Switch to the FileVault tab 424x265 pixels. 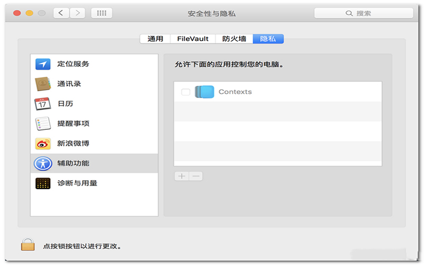[193, 39]
